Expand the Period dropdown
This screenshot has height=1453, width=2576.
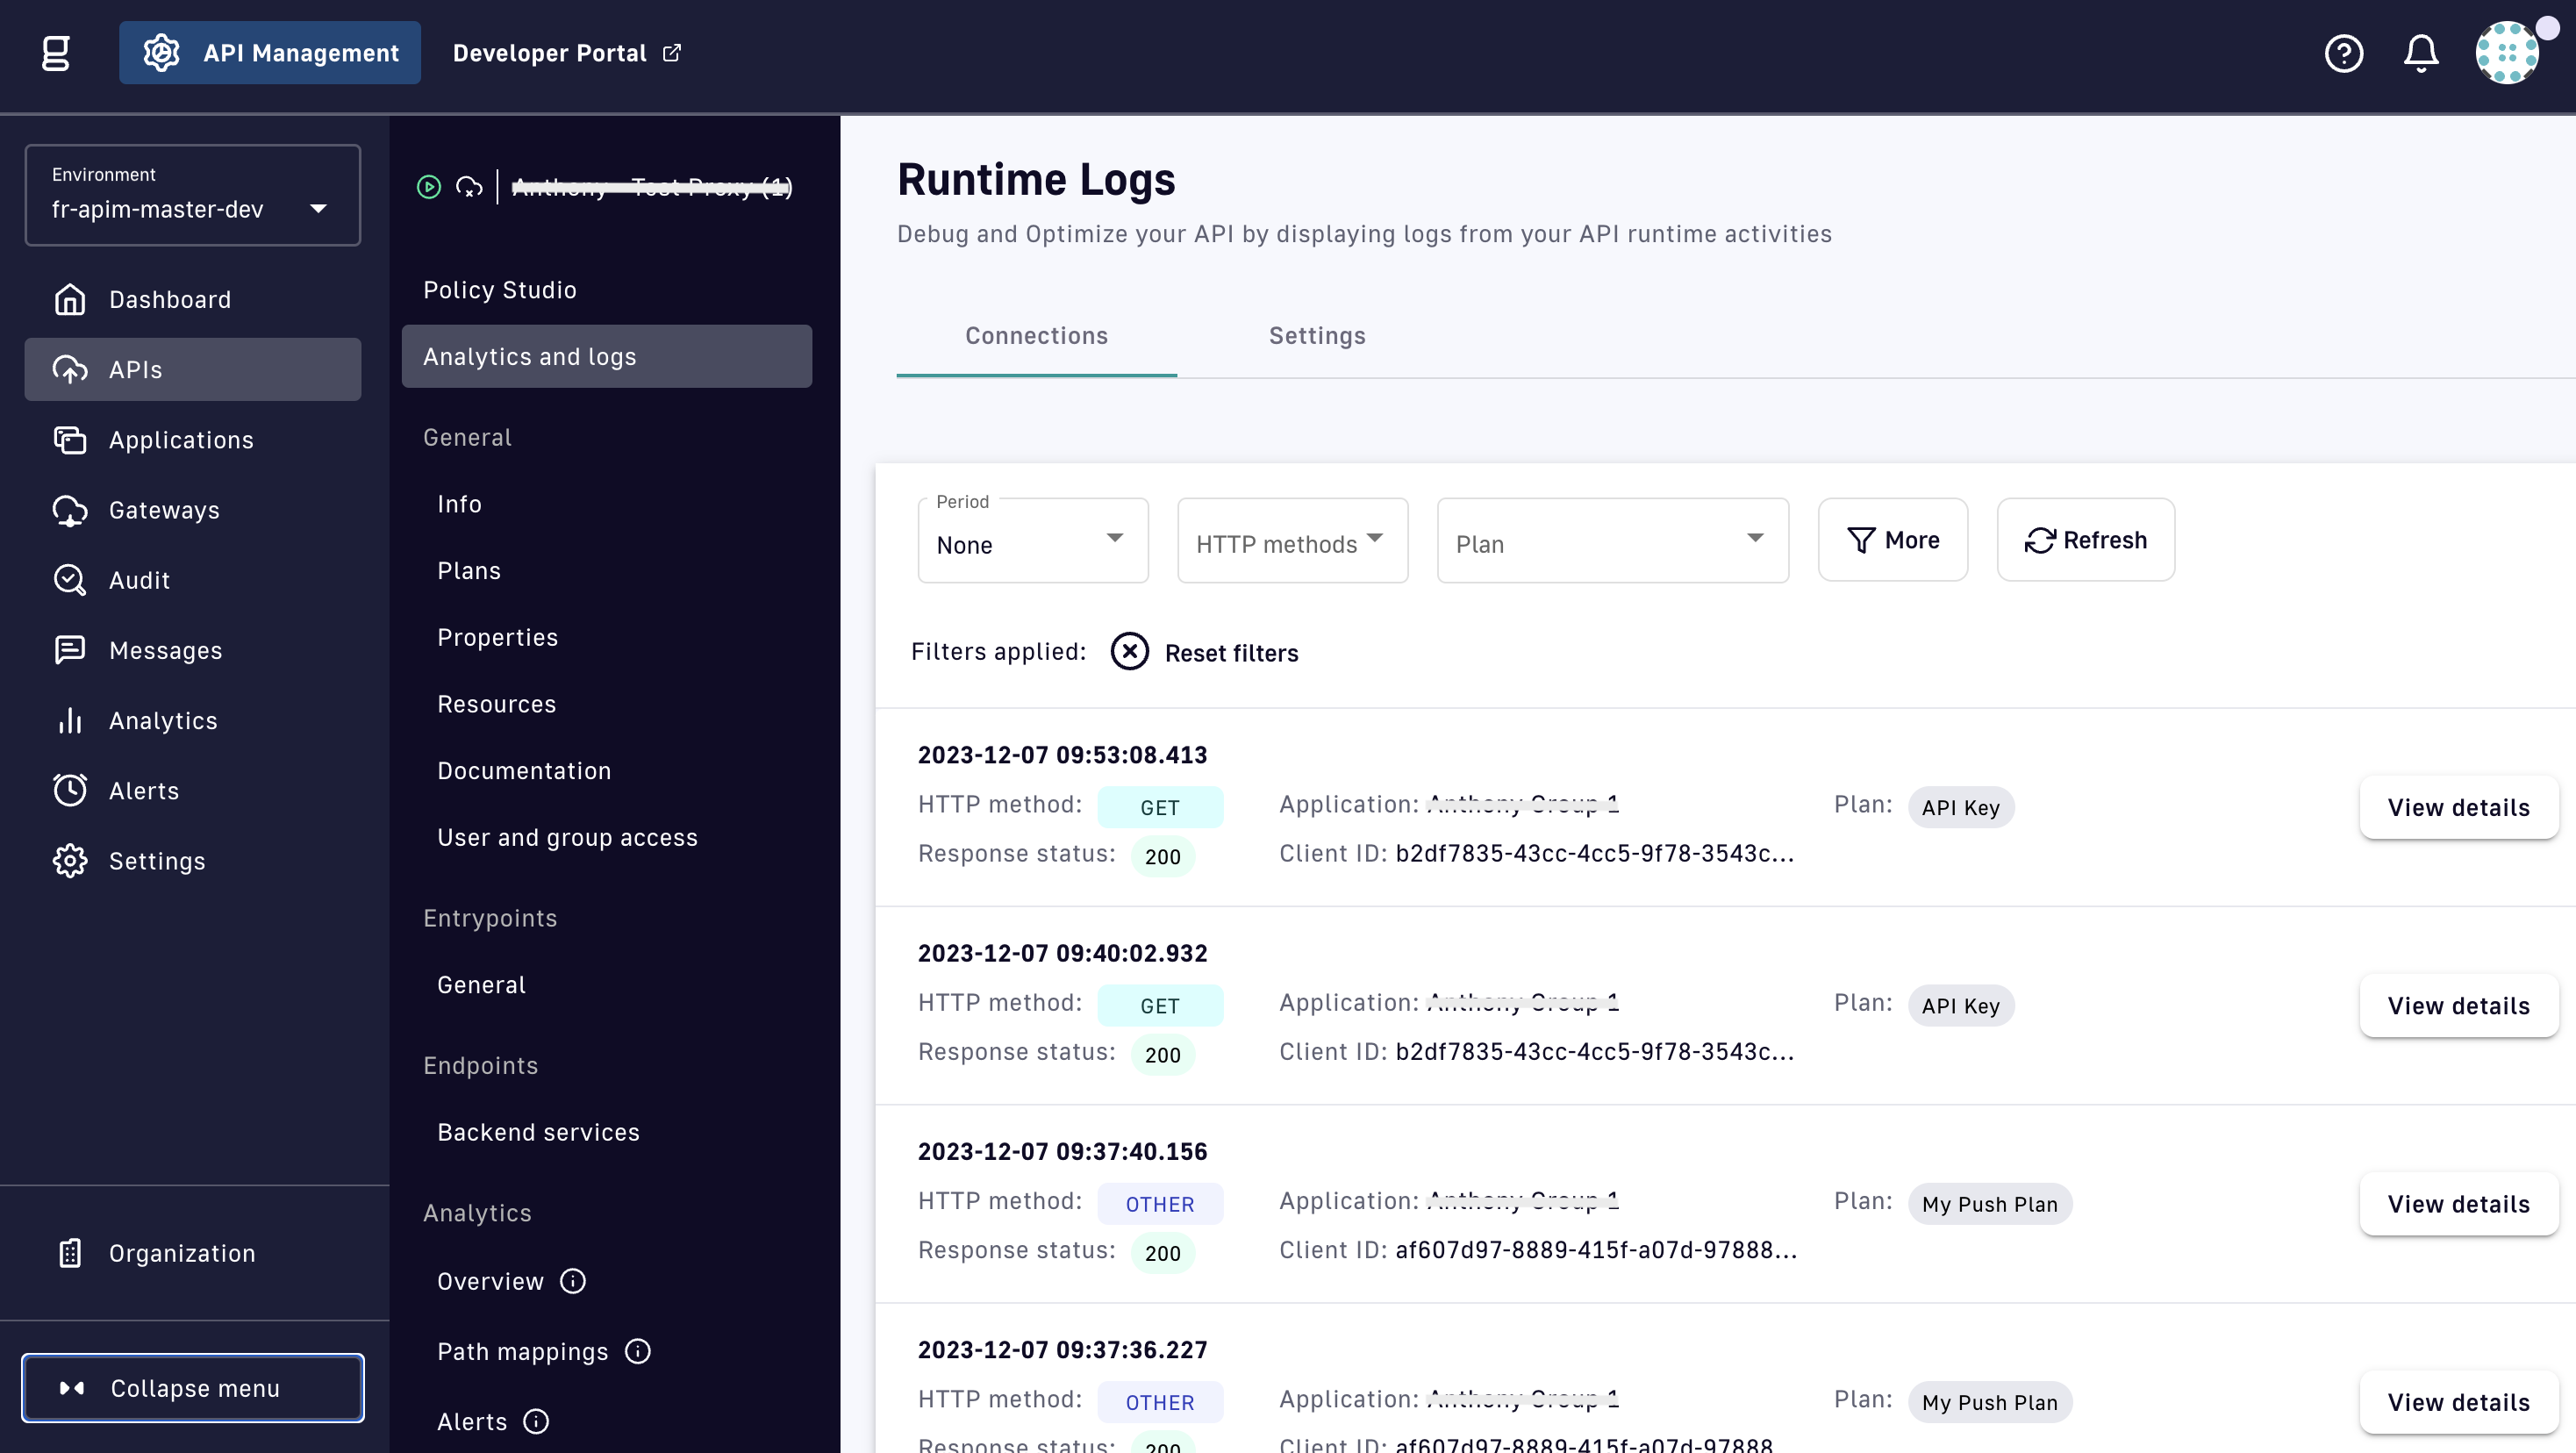(1032, 541)
